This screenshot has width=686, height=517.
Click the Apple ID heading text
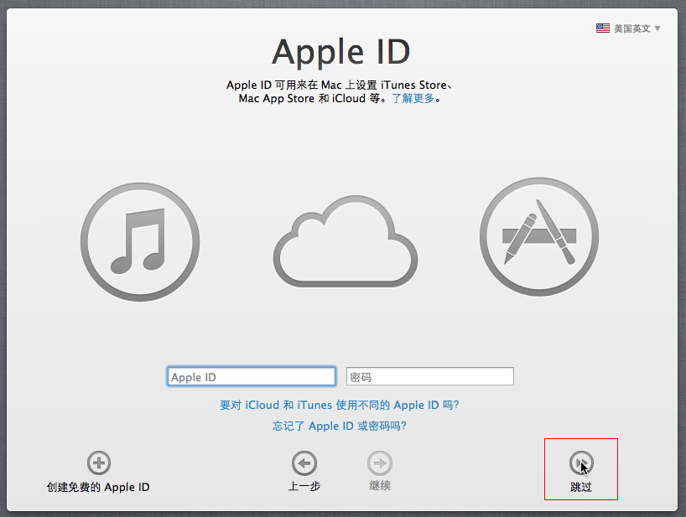click(340, 52)
